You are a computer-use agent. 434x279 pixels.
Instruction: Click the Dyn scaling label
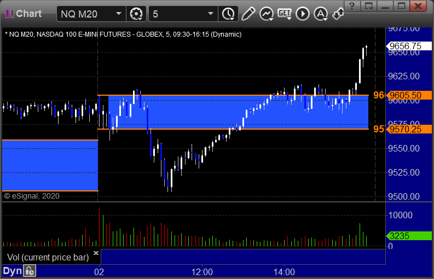12,271
